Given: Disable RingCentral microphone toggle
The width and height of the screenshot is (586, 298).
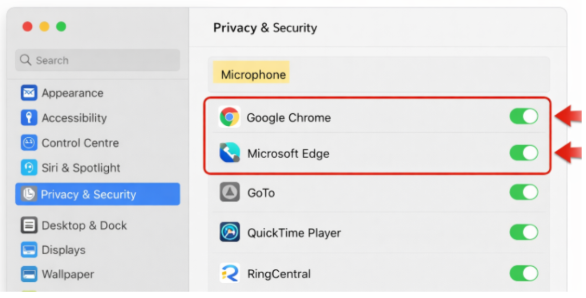Looking at the screenshot, I should [524, 273].
